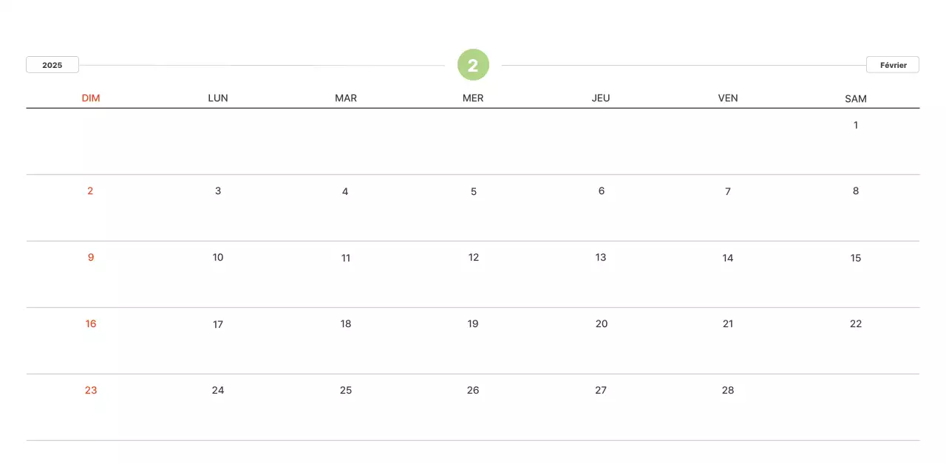Select date 20 under JEU
Viewport: 946px width, 463px height.
[x=602, y=324]
